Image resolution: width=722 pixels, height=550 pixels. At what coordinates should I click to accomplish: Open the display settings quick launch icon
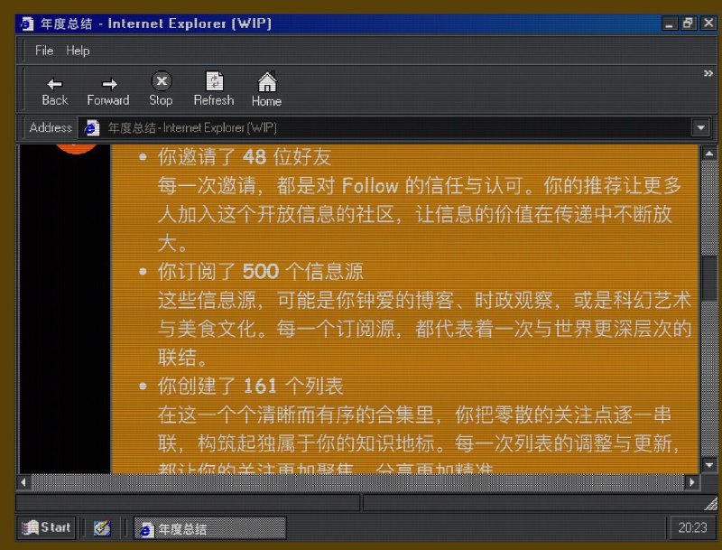coord(101,527)
